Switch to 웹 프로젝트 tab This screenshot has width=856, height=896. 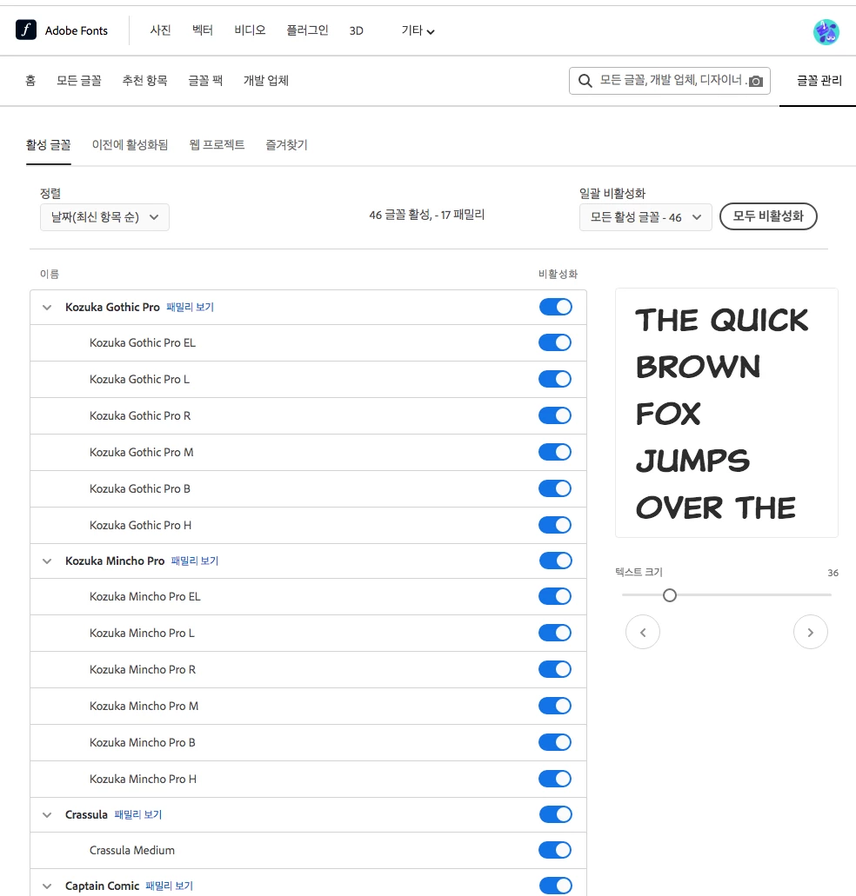(x=217, y=145)
